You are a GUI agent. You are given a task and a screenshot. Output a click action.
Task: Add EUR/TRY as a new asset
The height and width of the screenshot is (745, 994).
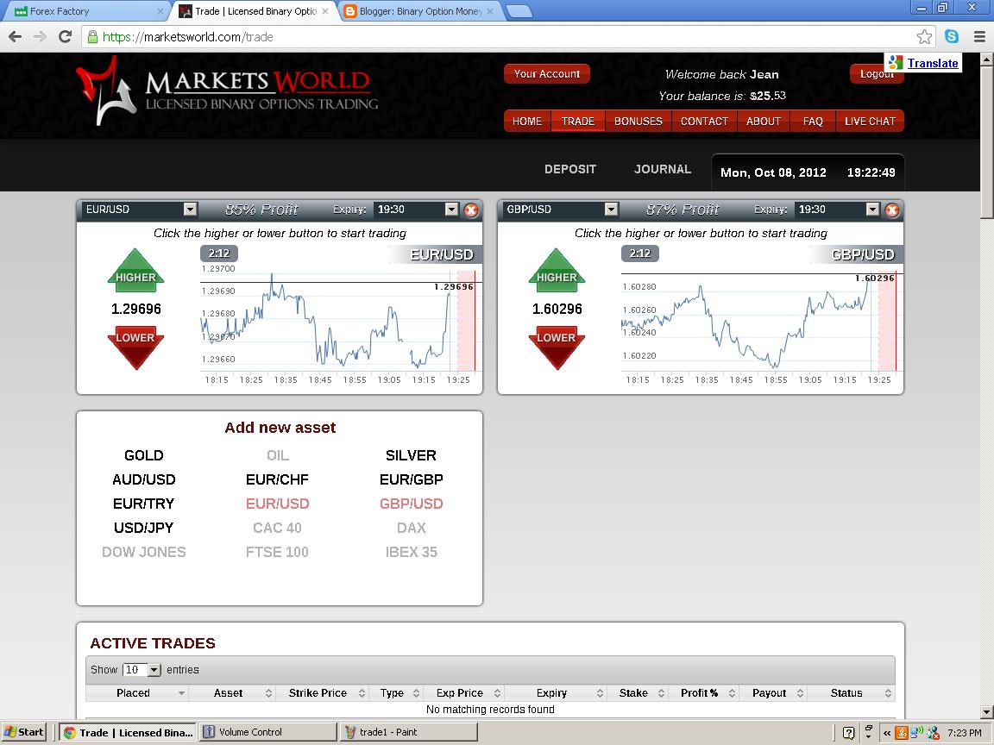tap(144, 504)
